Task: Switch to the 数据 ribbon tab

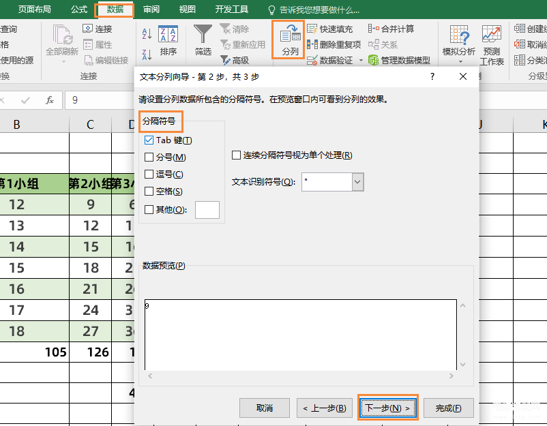Action: click(x=115, y=10)
